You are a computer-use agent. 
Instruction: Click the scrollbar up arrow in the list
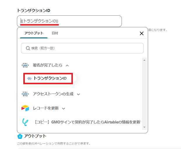pyautogui.click(x=144, y=60)
